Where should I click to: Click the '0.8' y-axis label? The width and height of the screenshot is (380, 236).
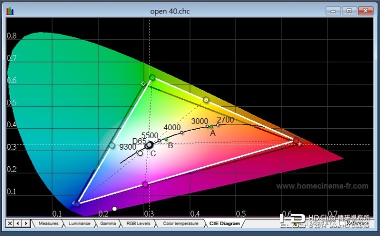[11, 36]
